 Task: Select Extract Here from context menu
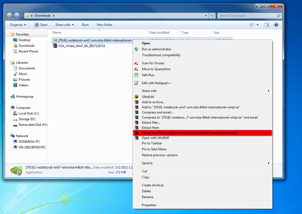(150, 128)
